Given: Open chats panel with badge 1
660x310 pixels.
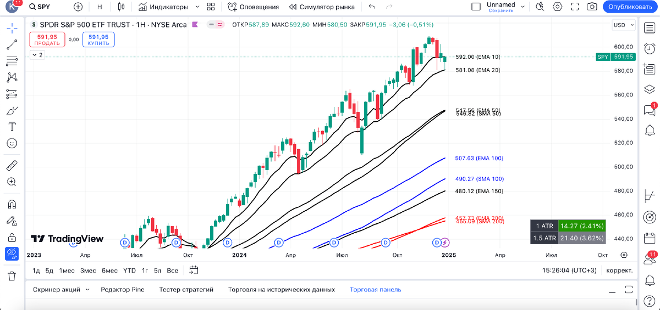Looking at the screenshot, I should click(650, 110).
